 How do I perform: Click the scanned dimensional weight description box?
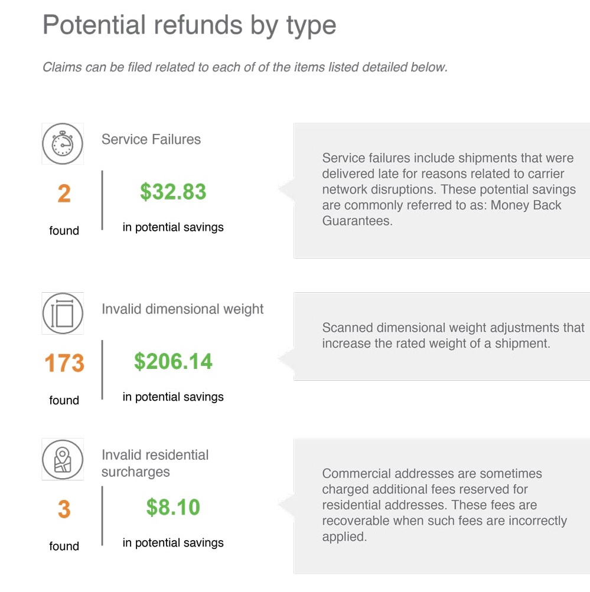coord(442,336)
